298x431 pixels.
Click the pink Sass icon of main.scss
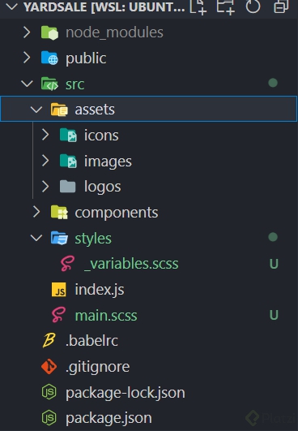(x=58, y=315)
